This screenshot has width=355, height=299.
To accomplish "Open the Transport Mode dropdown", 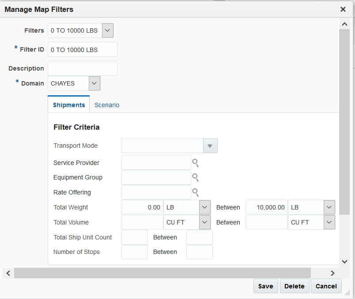I will coord(210,146).
